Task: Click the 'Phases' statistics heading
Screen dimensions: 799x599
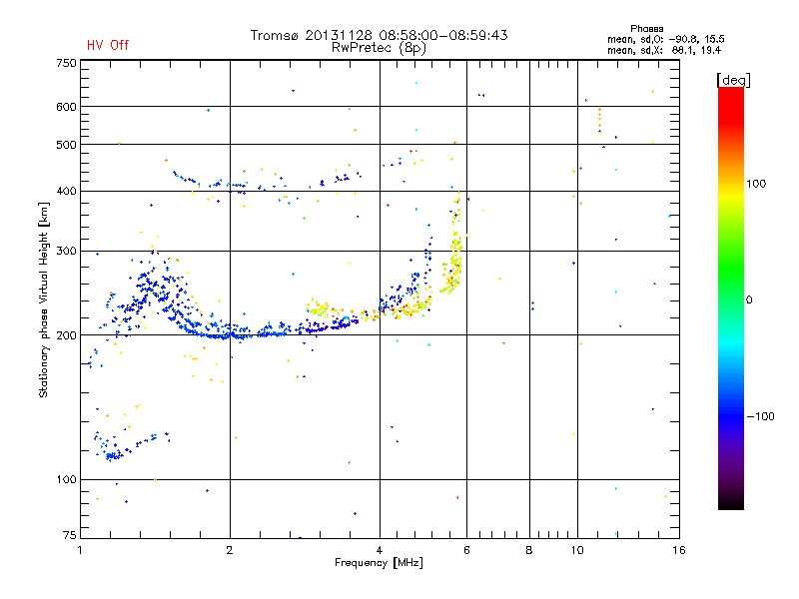Action: [x=646, y=29]
